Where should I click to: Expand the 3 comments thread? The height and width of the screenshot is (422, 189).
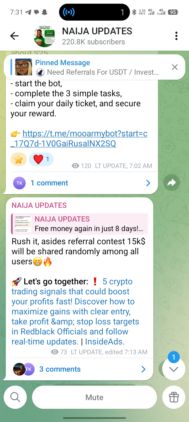point(79,369)
